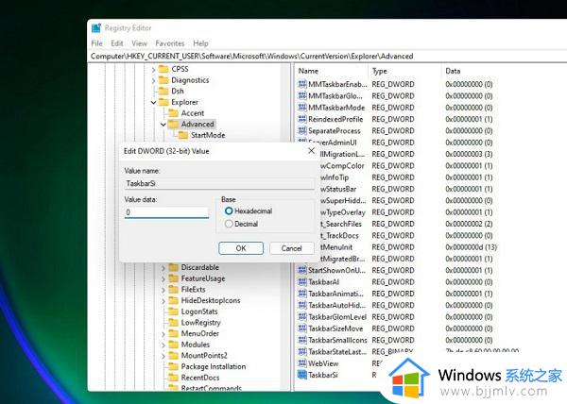Expand the Diagnostics key
This screenshot has height=404, width=567.
[x=153, y=80]
